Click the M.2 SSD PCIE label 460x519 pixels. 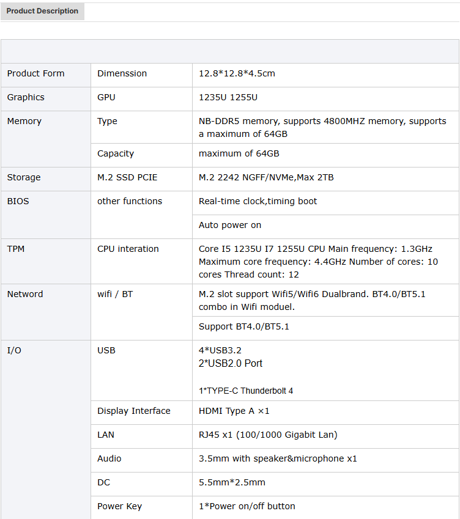pyautogui.click(x=127, y=177)
